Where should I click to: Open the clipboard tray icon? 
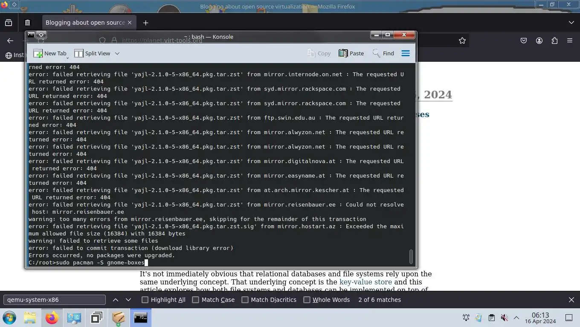491,318
